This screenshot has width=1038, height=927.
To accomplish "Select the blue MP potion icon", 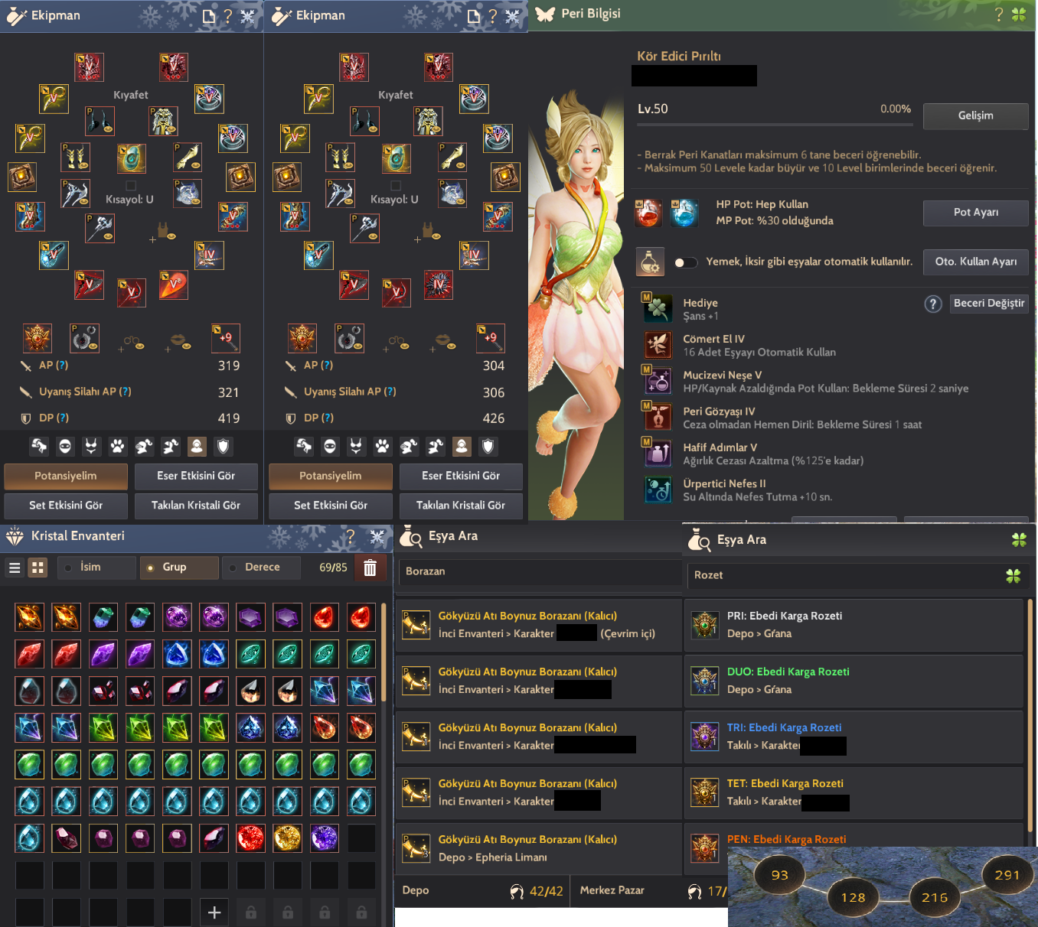I will pyautogui.click(x=684, y=213).
